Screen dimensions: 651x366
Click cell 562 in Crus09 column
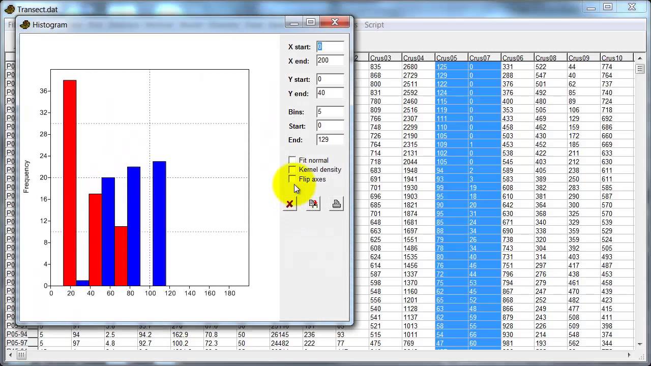click(x=584, y=343)
